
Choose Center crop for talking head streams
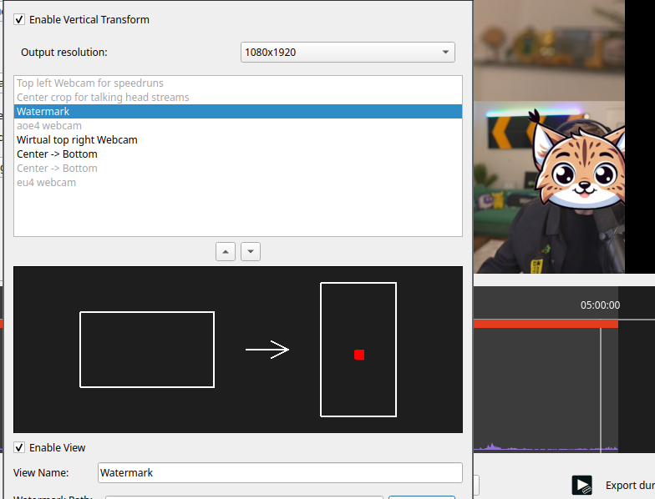103,98
